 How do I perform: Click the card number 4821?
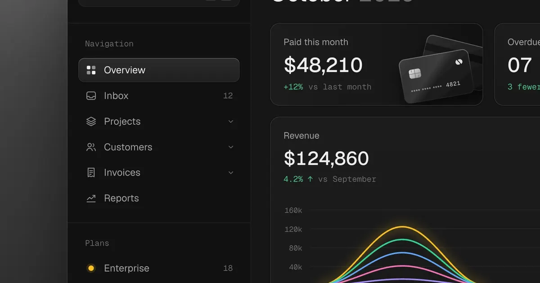(453, 84)
